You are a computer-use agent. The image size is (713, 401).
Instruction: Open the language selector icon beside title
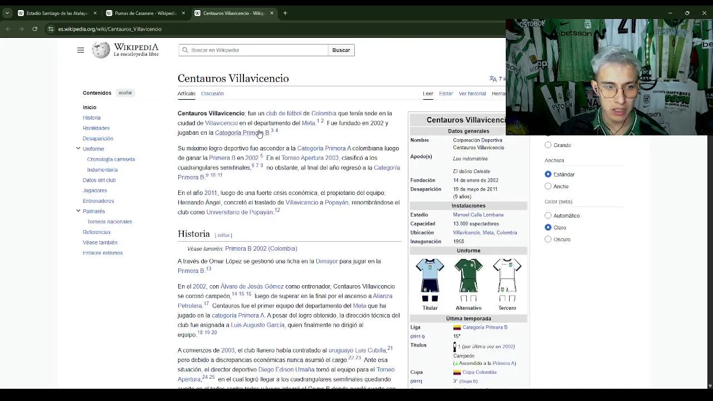click(493, 79)
